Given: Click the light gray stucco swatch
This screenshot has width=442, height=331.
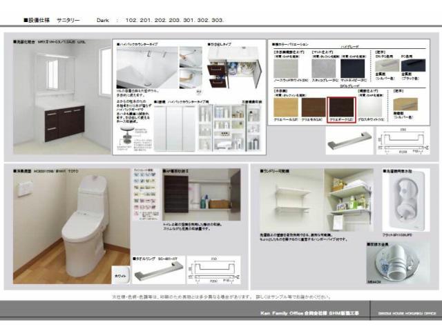Looking at the screenshot, I should click(x=325, y=69).
